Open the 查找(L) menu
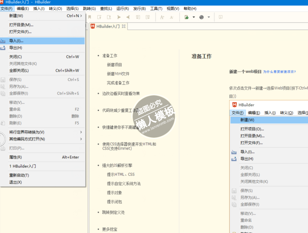 (106, 9)
